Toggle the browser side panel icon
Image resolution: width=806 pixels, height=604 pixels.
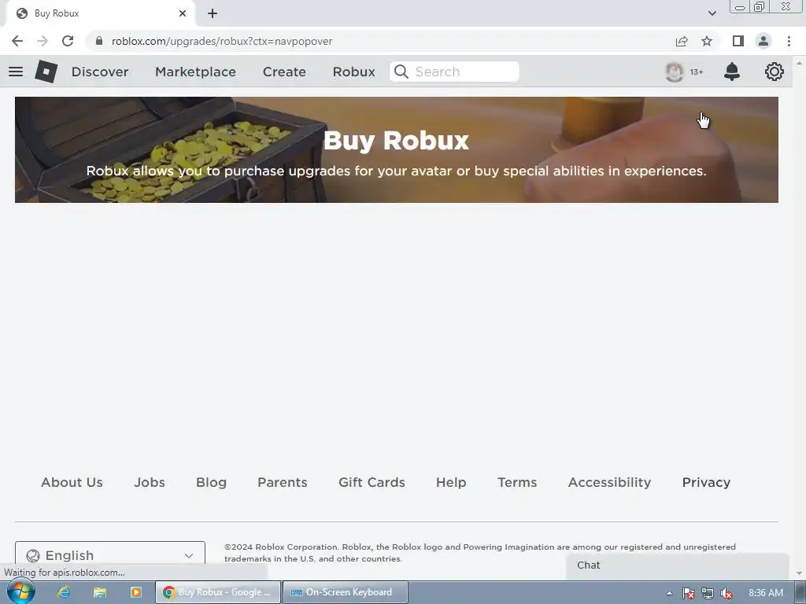tap(738, 41)
